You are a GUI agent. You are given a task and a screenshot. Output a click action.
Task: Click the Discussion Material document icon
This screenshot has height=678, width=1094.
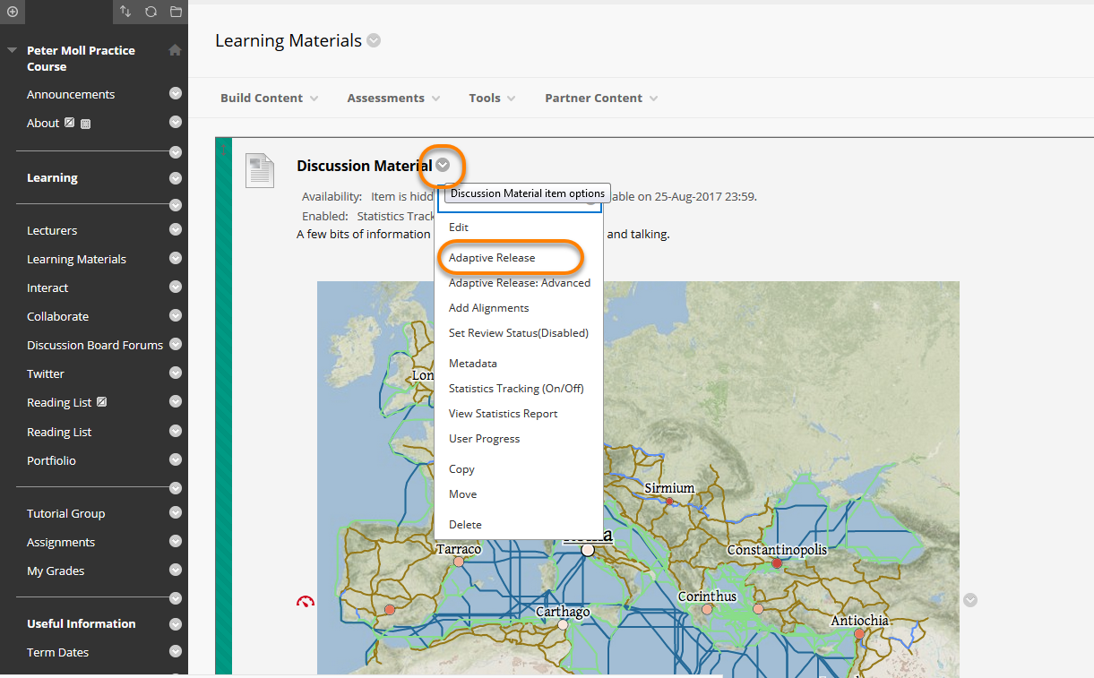click(x=260, y=170)
